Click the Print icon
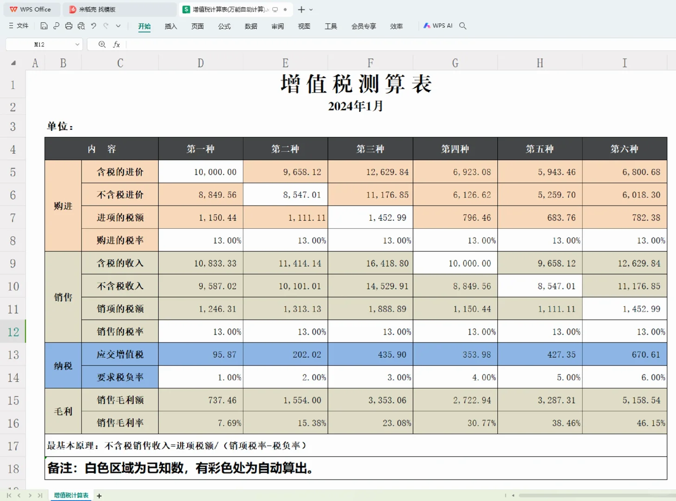Image resolution: width=676 pixels, height=501 pixels. (68, 26)
